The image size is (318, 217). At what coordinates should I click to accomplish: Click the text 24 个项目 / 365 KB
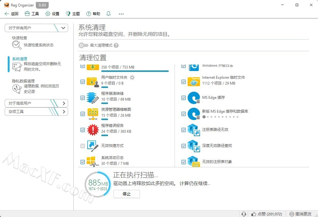coord(116,131)
